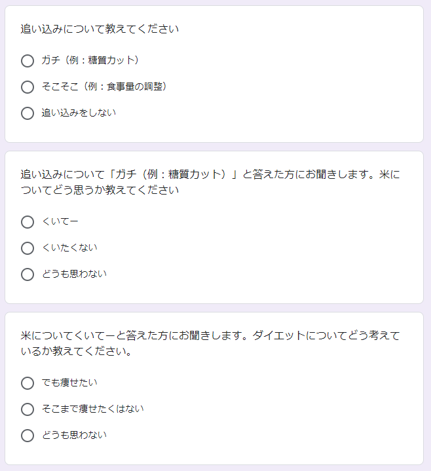Select どうも思わない radio in the diet question
431x471 pixels.
28,436
